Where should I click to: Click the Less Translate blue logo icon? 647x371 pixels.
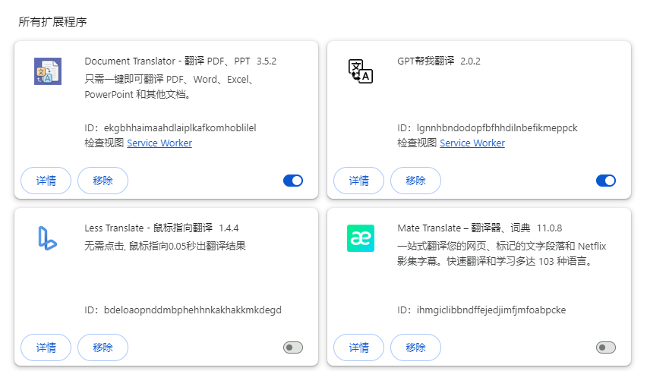point(47,238)
